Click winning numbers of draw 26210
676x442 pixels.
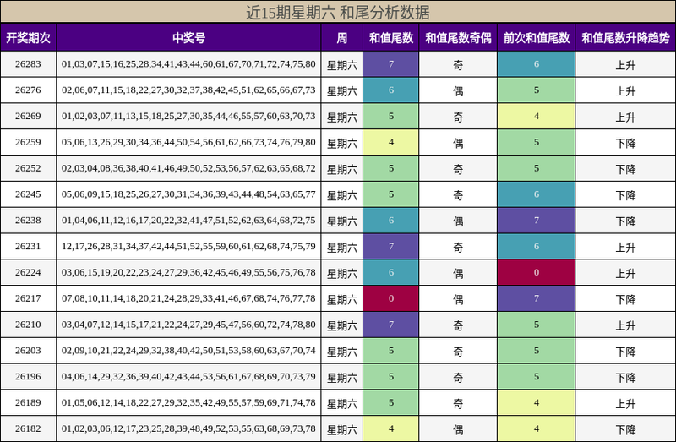click(x=188, y=325)
